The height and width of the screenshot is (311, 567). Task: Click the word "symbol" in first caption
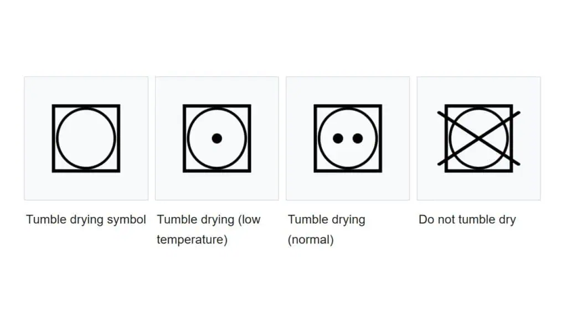tap(127, 220)
